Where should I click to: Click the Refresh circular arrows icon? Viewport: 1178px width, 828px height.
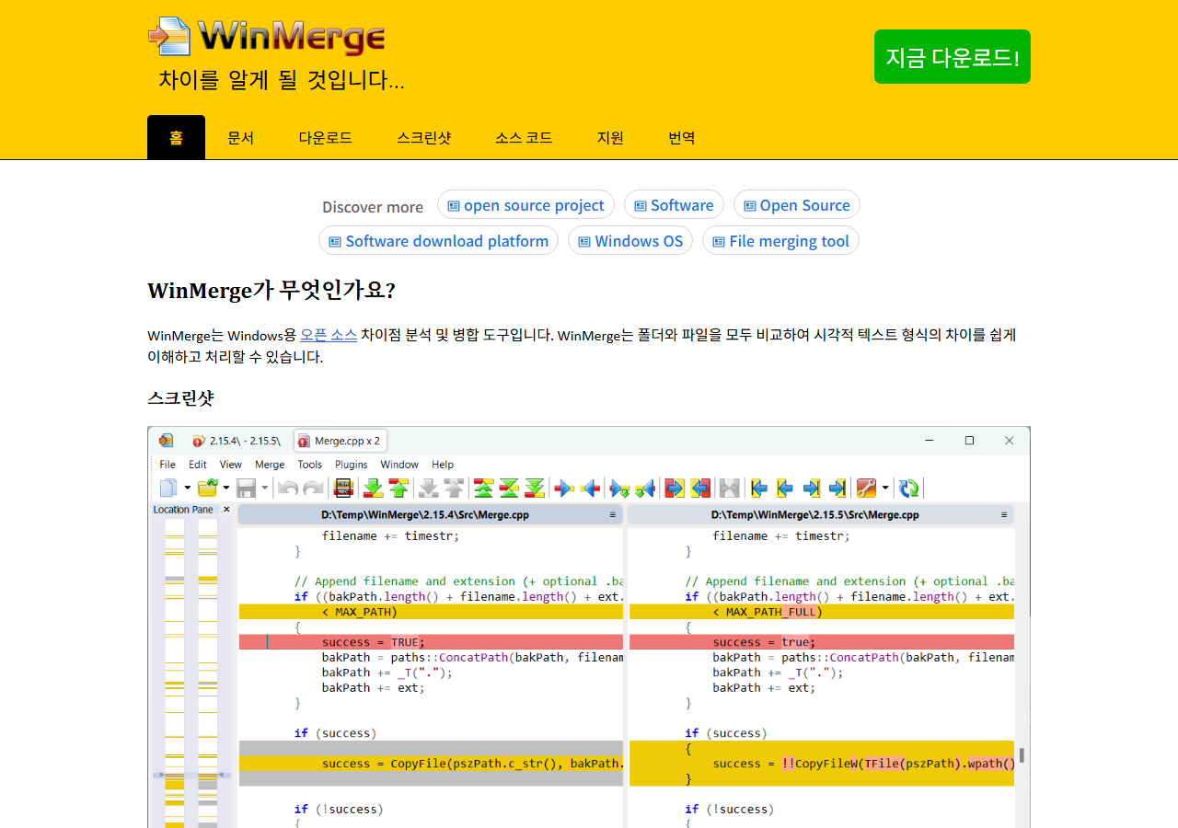pos(908,488)
